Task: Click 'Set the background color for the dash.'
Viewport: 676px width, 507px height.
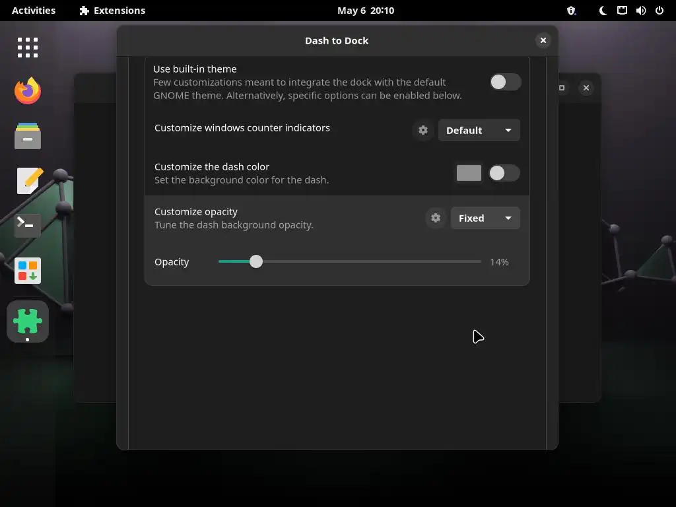Action: [x=242, y=180]
